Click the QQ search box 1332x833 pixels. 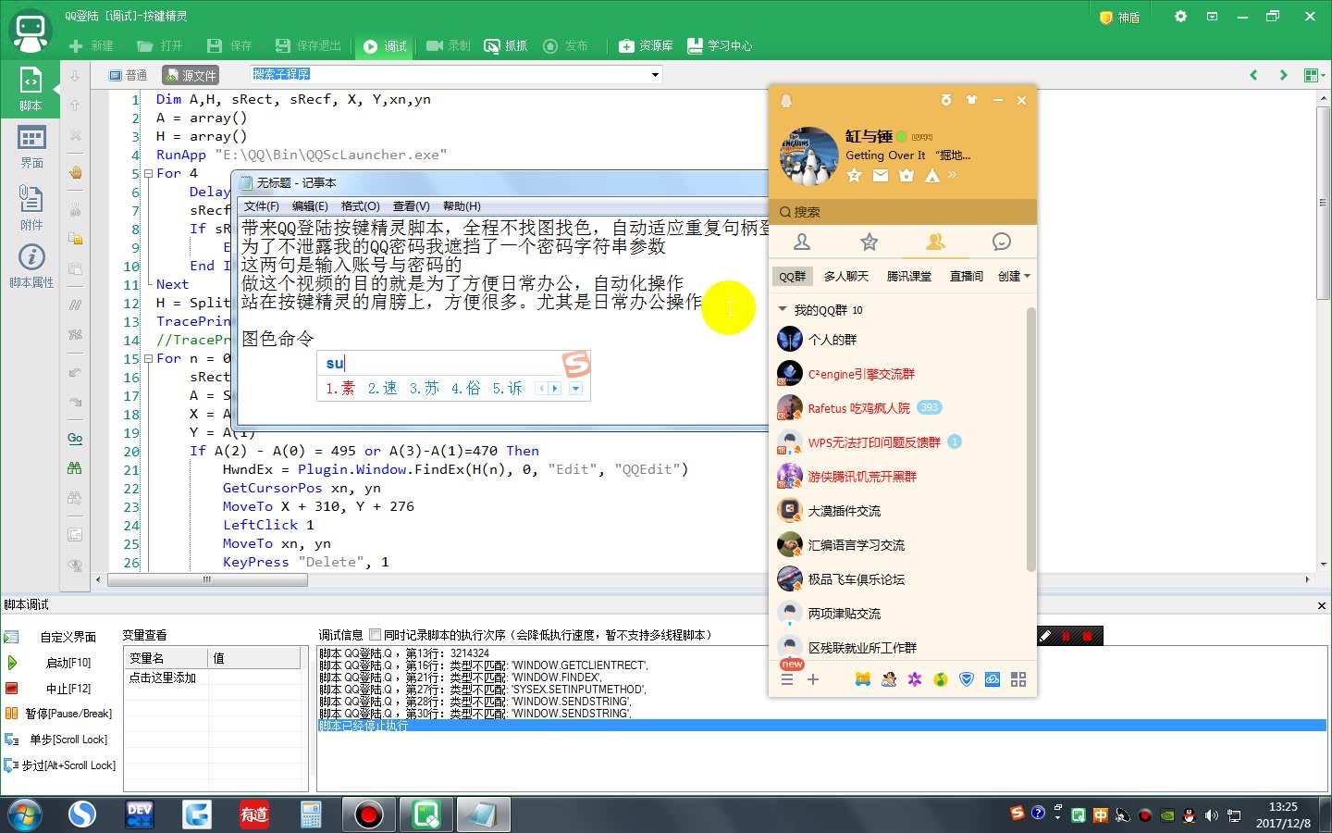tap(902, 212)
